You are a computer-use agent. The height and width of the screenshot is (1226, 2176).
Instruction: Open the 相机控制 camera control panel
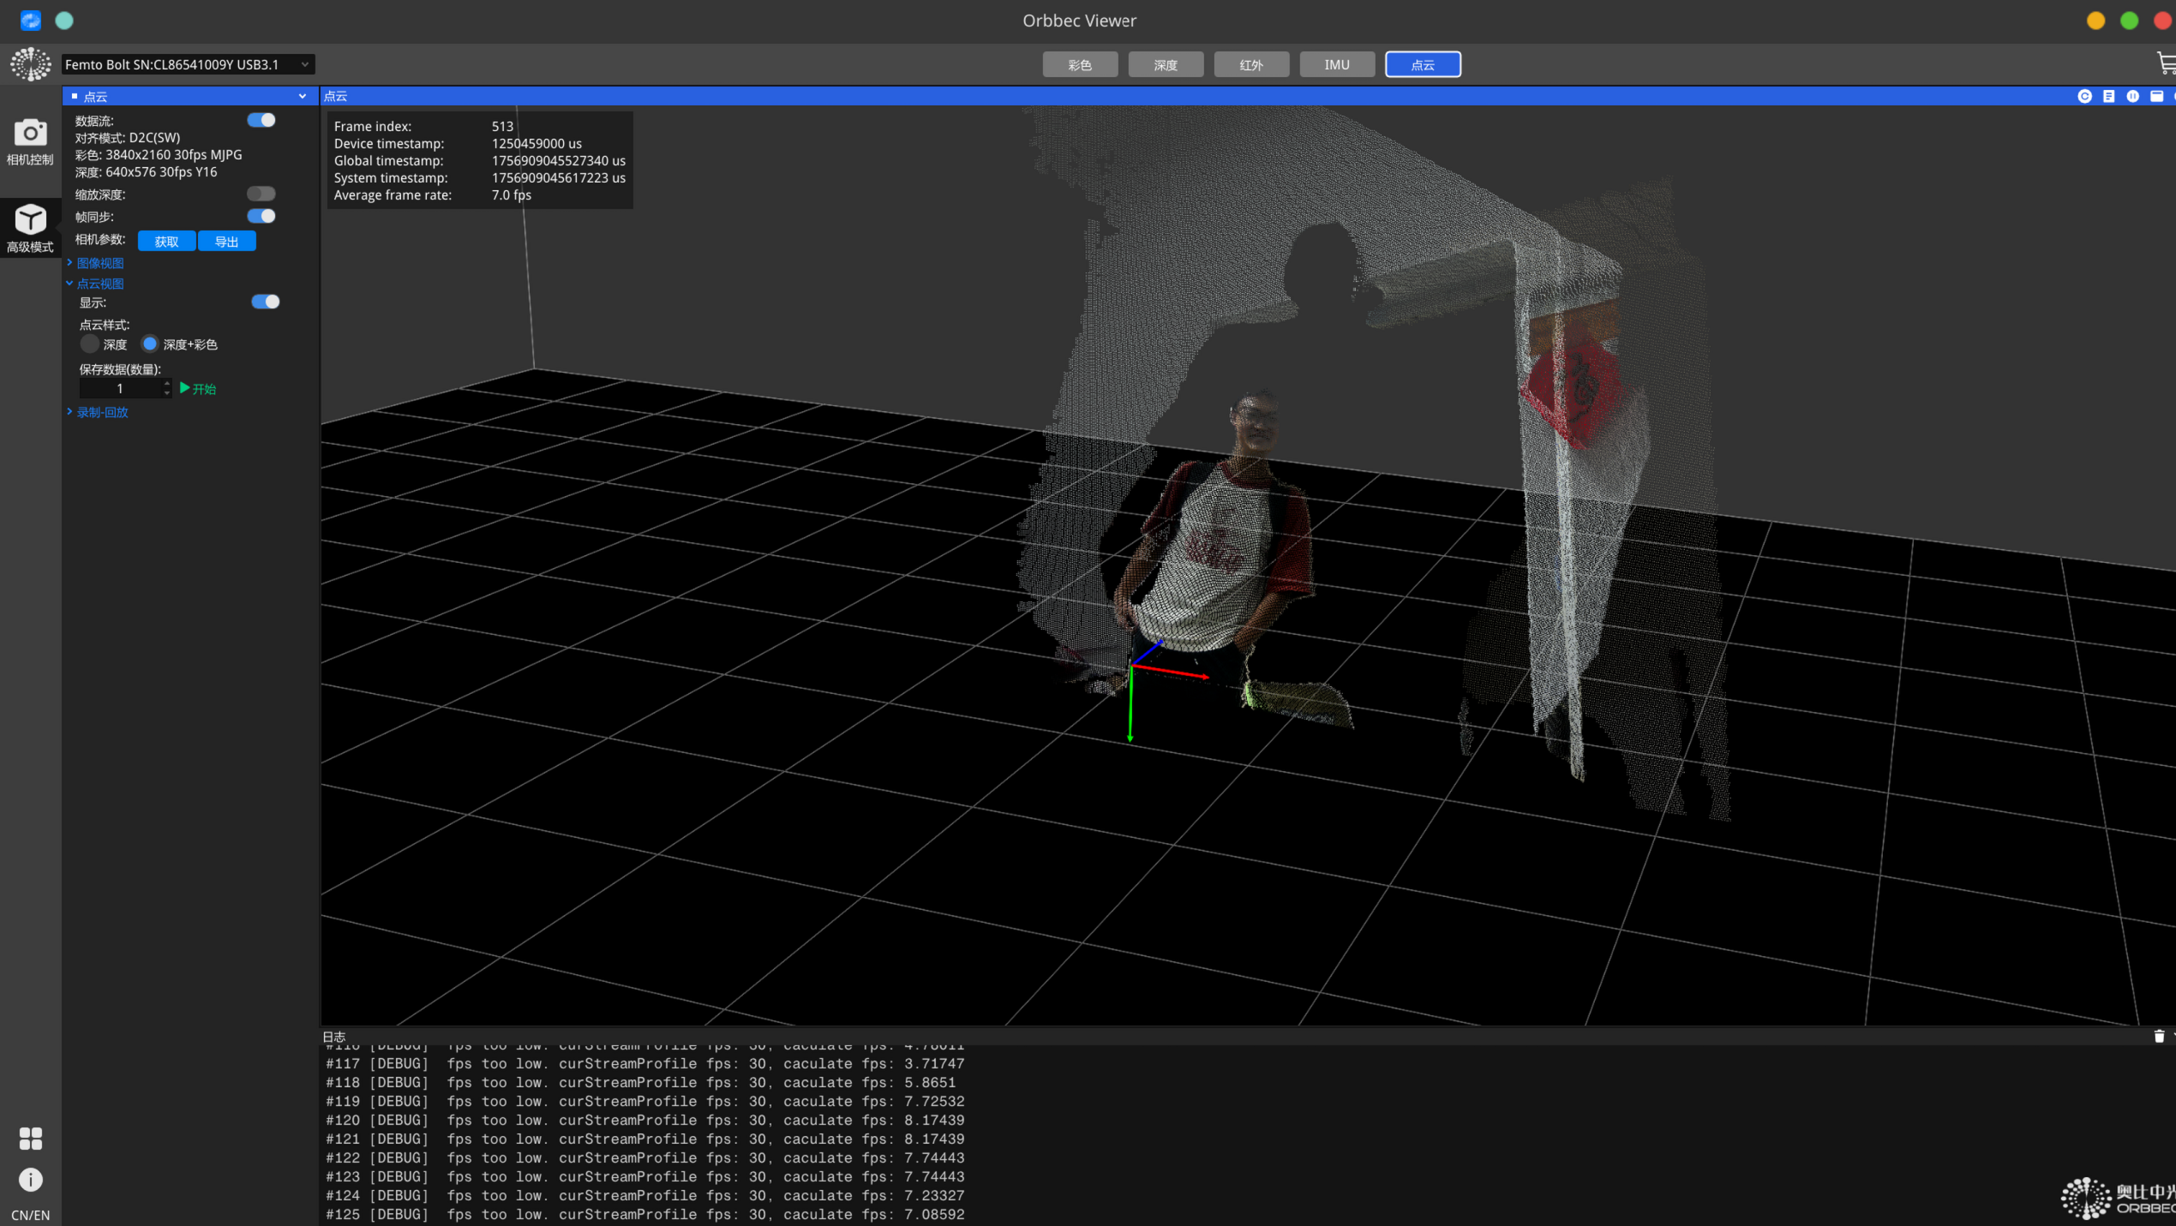tap(30, 142)
